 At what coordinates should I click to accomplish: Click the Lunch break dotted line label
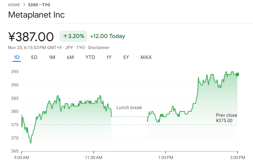pyautogui.click(x=129, y=107)
